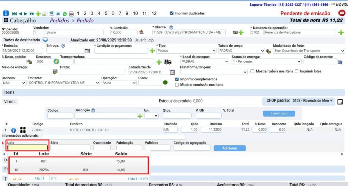Open the calendar icon beside Entrada/Saída
The width and height of the screenshot is (348, 186).
pos(172,72)
